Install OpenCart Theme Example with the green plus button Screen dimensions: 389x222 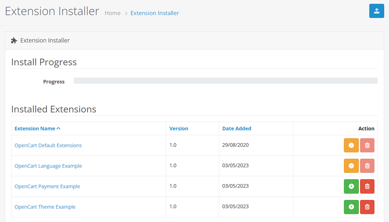(x=351, y=207)
